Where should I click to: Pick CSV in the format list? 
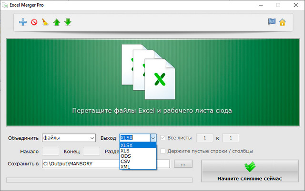click(x=125, y=162)
